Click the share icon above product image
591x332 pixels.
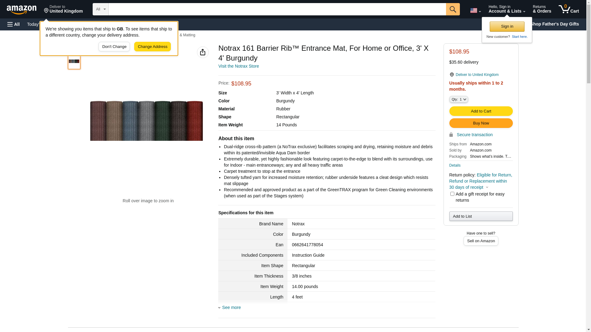(x=203, y=52)
